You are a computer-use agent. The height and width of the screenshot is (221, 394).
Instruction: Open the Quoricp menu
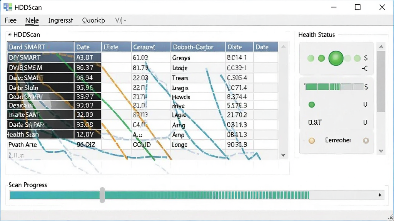[93, 20]
